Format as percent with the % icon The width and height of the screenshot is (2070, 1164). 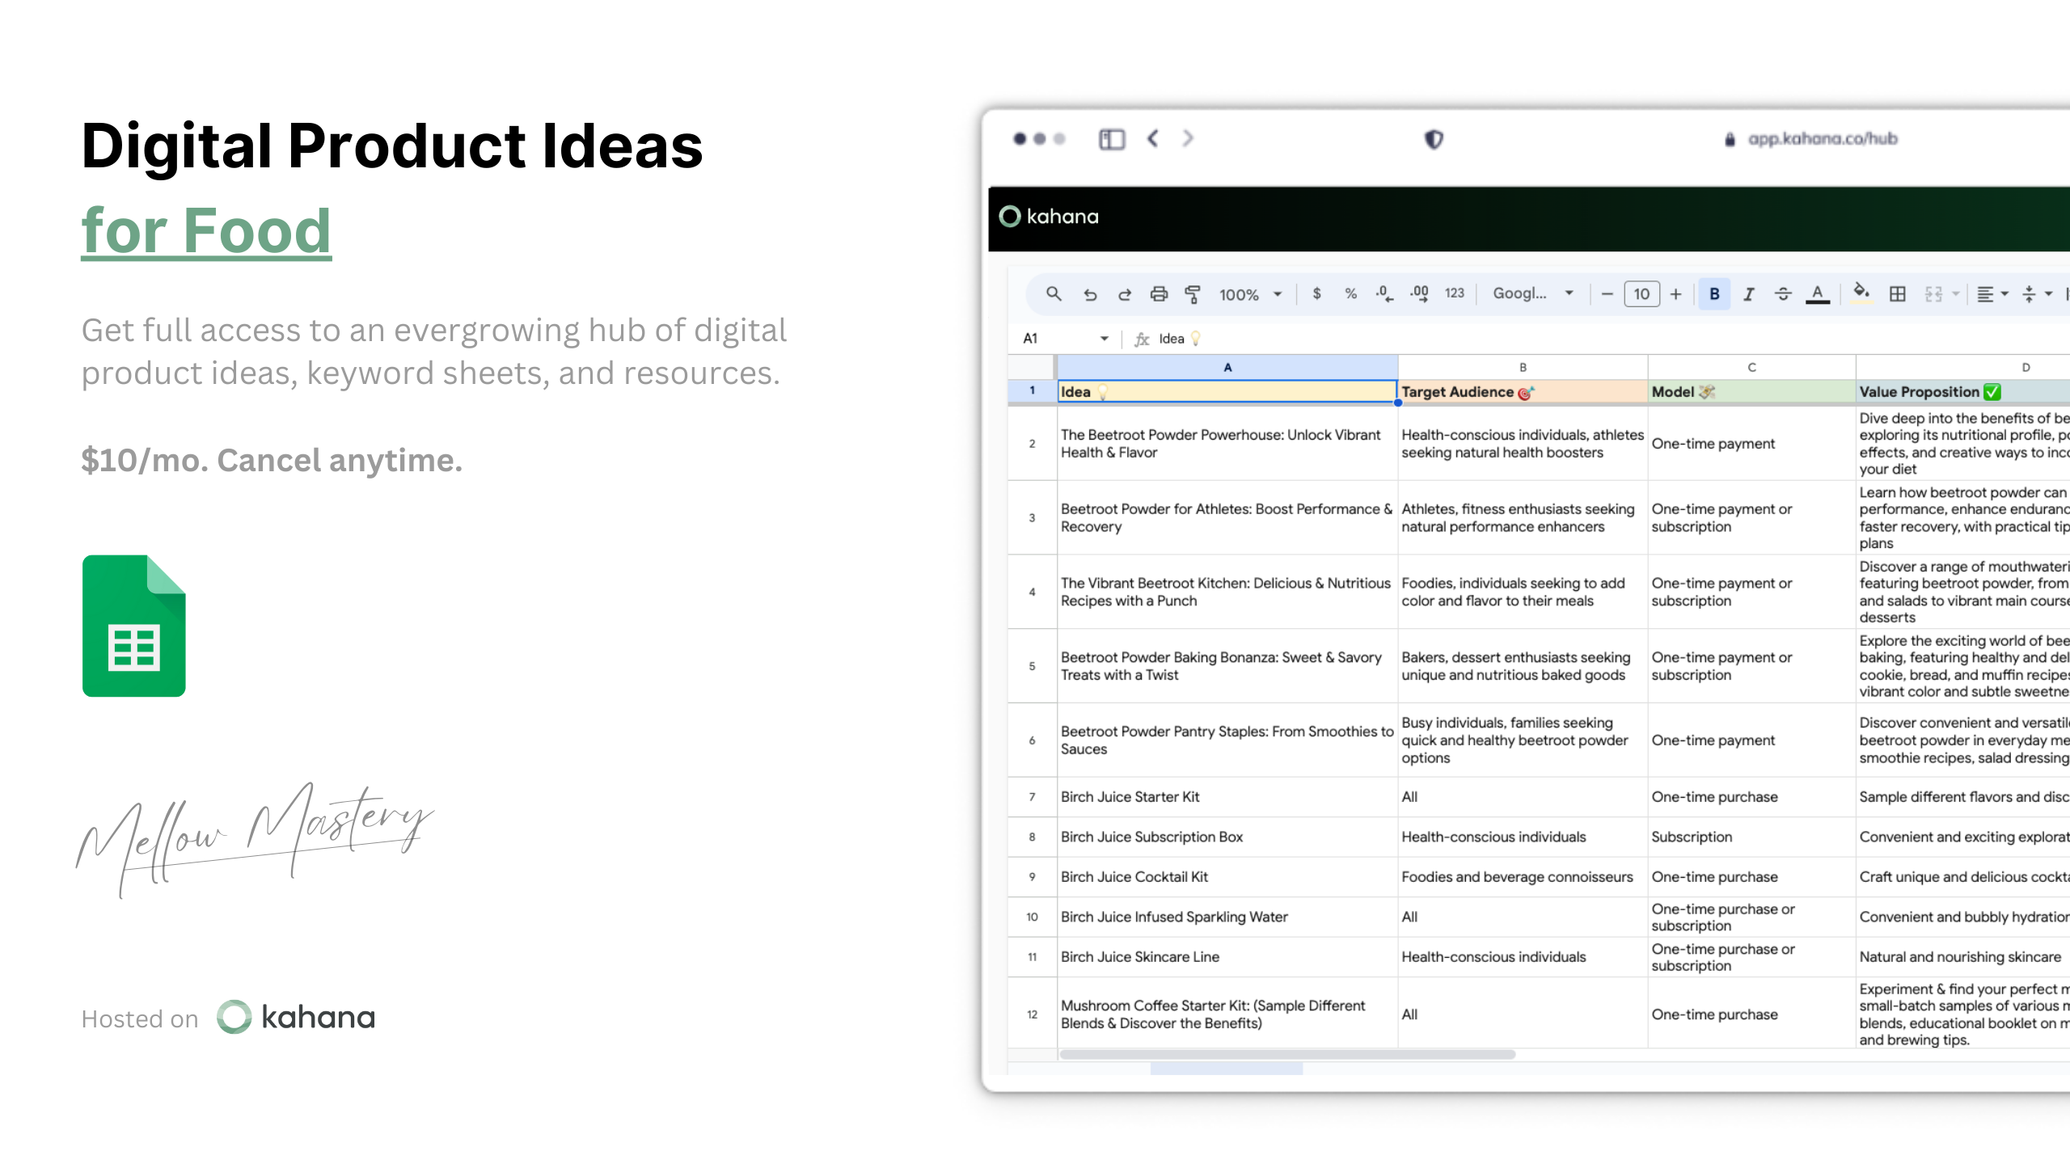1350,293
